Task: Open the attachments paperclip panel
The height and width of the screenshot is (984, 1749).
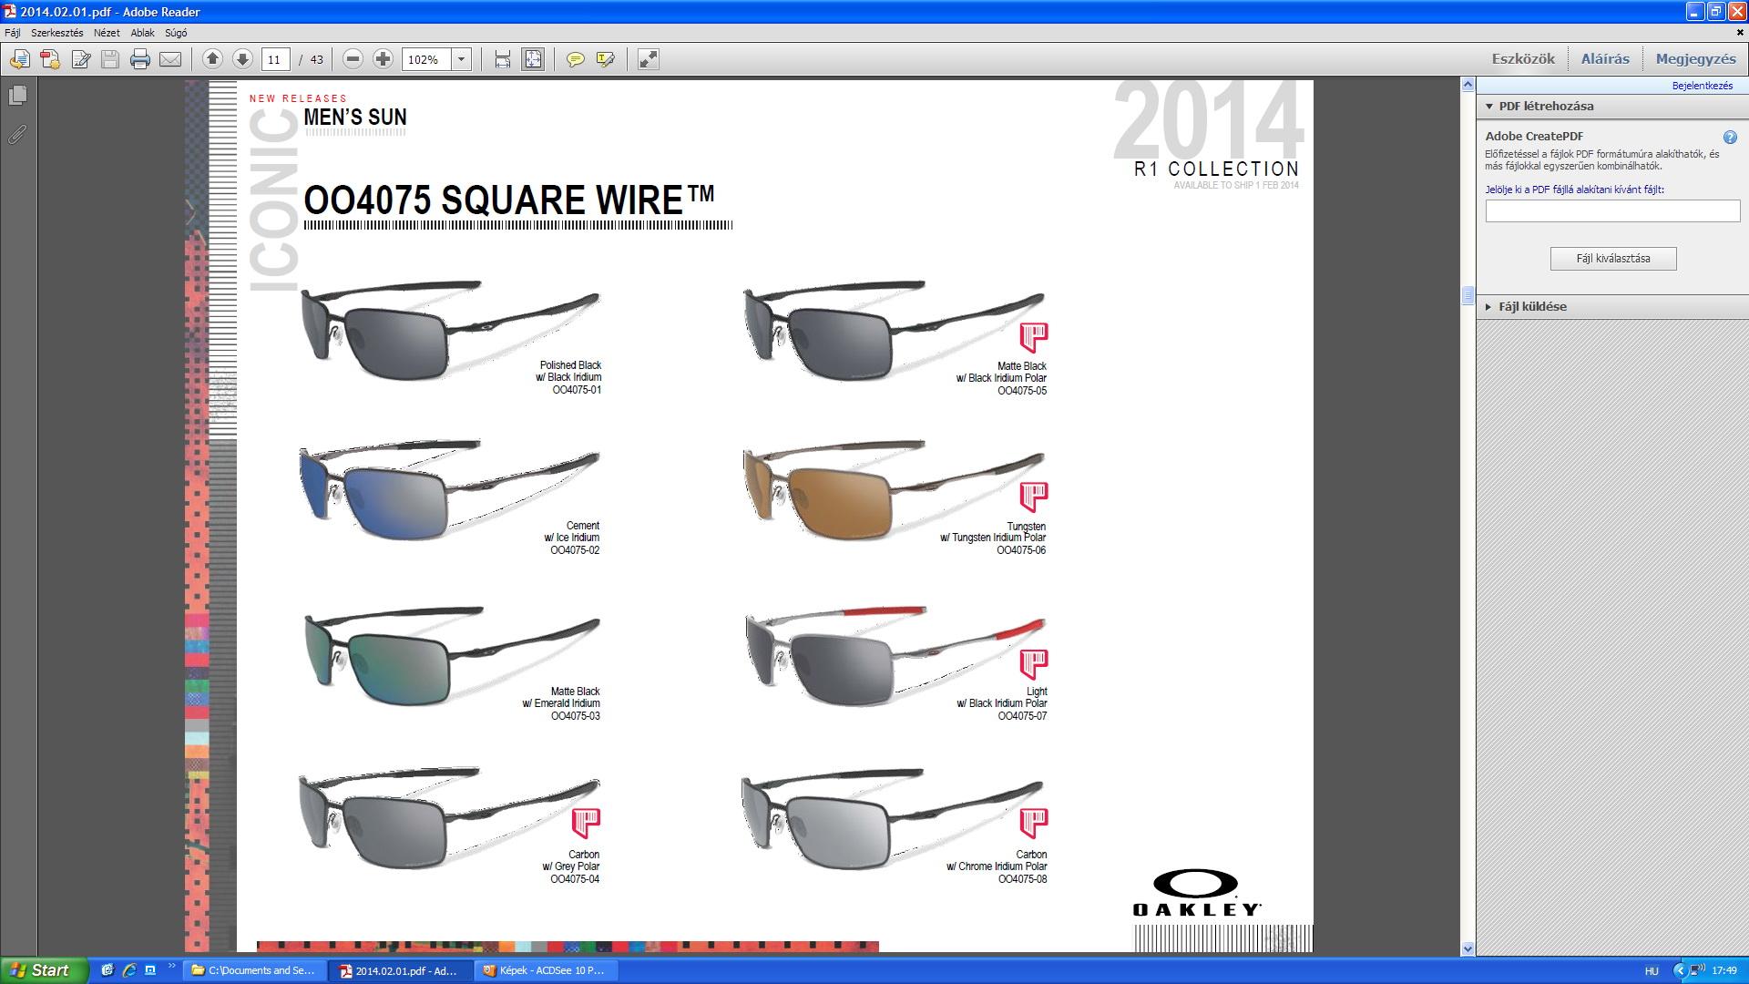Action: 17,135
